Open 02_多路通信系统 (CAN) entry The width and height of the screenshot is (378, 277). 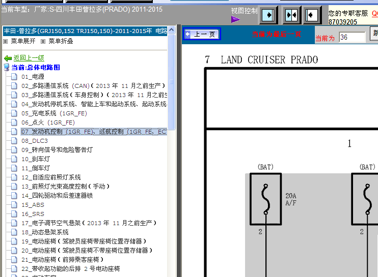click(93, 86)
